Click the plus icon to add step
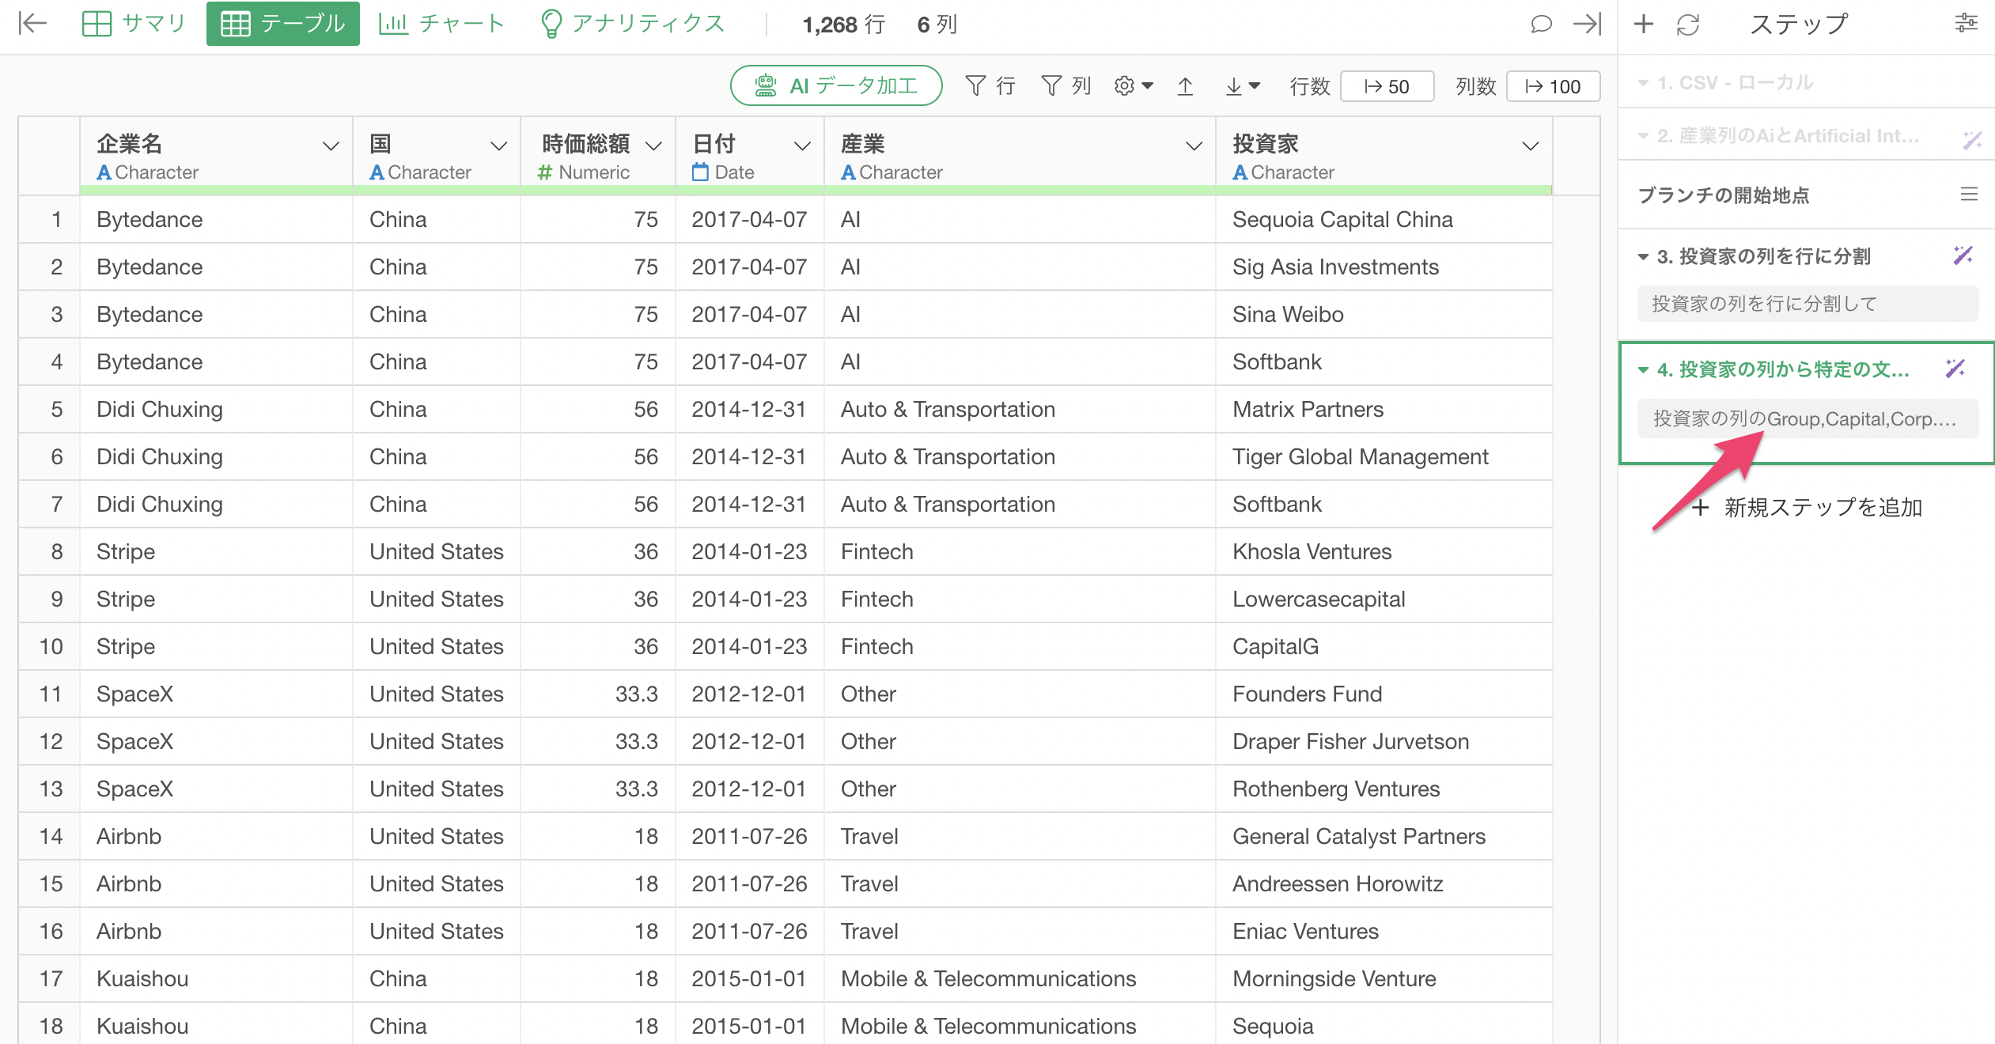The image size is (1995, 1044). (x=1644, y=25)
